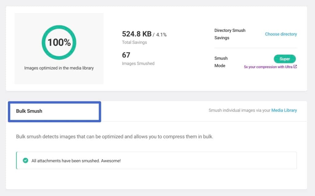The height and width of the screenshot is (196, 315).
Task: Click 'Smush individual images via your' text
Action: click(239, 110)
